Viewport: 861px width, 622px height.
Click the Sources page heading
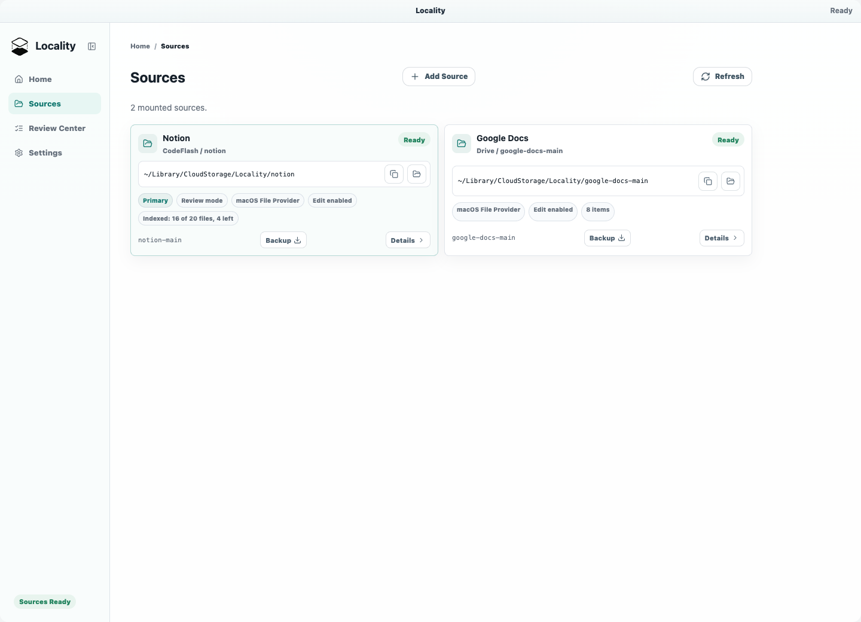[x=158, y=78]
